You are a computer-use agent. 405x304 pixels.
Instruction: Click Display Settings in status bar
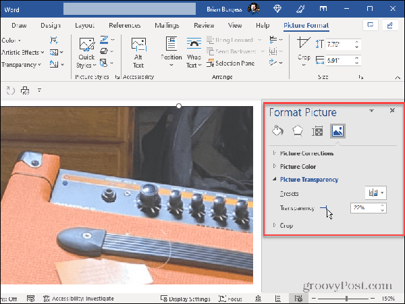(186, 299)
